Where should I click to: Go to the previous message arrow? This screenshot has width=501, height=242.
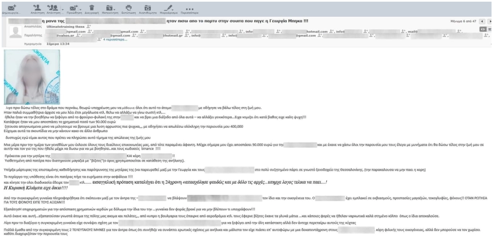click(482, 21)
